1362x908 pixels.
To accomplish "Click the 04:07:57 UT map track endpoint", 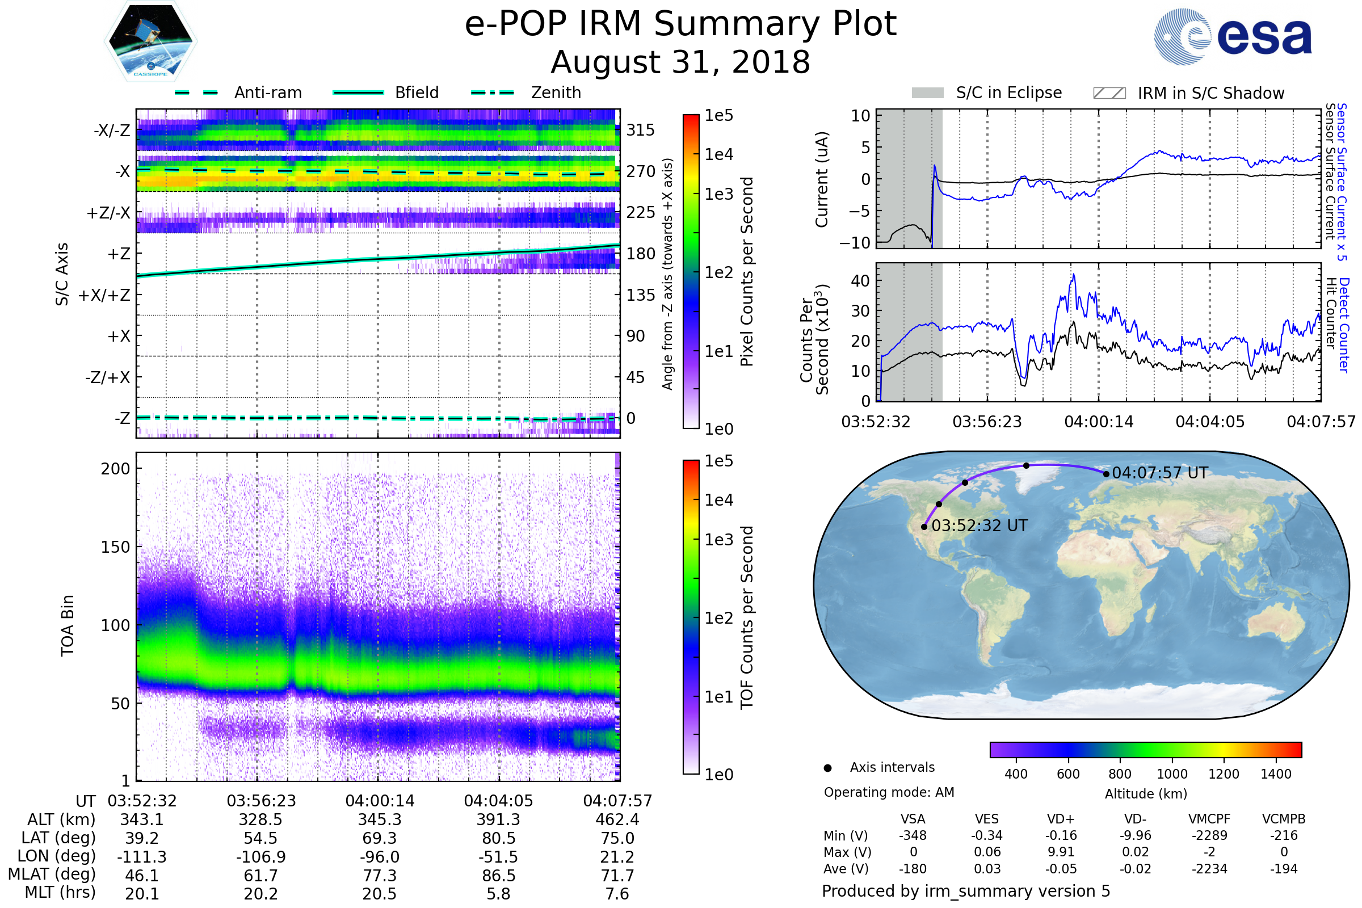I will (x=1106, y=474).
